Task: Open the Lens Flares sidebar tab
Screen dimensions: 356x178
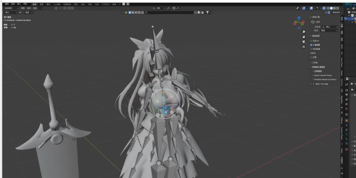Action: 342,62
